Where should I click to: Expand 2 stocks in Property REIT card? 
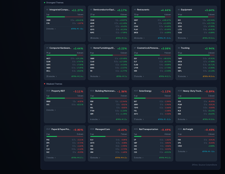coord(51,110)
